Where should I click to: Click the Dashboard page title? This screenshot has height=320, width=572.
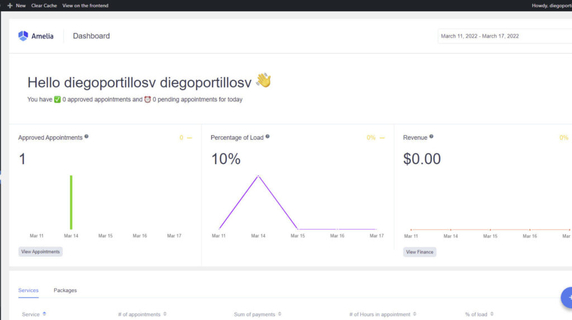[91, 36]
